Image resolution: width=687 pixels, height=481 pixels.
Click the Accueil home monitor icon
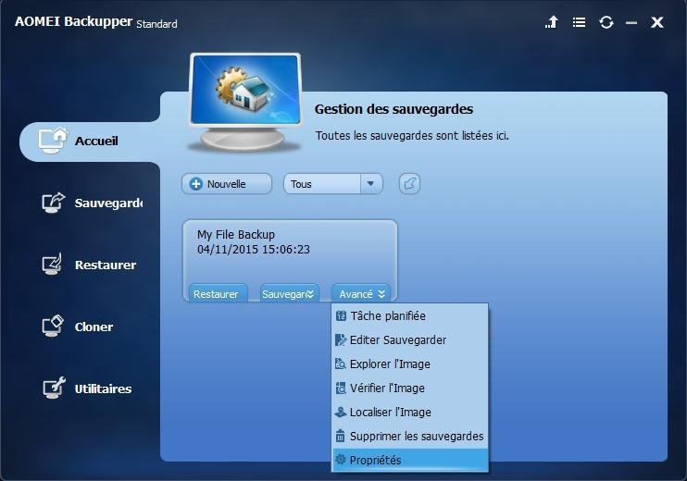coord(53,141)
